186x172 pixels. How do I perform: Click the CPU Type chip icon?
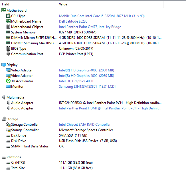coord(8,16)
